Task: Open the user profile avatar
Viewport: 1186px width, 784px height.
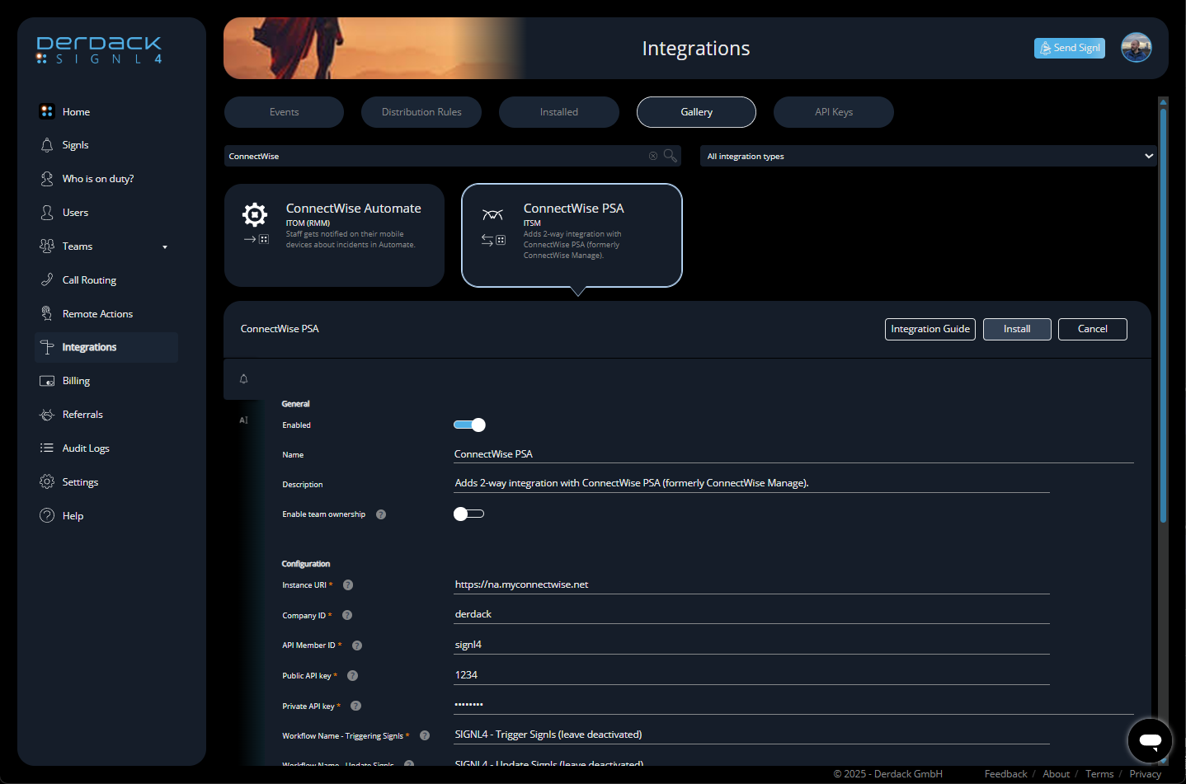Action: coord(1136,48)
